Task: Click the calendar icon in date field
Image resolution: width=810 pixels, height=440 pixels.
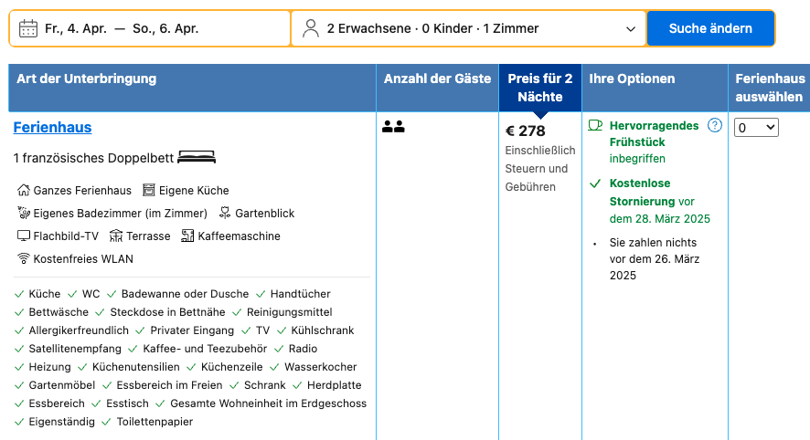Action: coord(28,28)
